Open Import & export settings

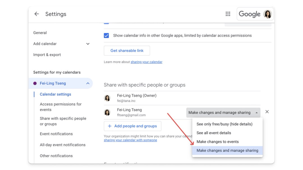[47, 55]
